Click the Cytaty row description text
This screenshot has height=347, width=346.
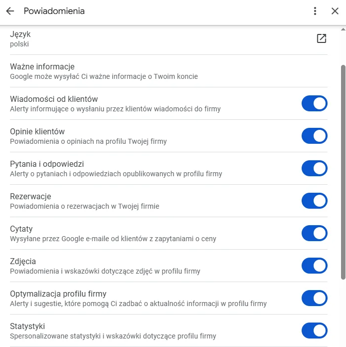[113, 239]
